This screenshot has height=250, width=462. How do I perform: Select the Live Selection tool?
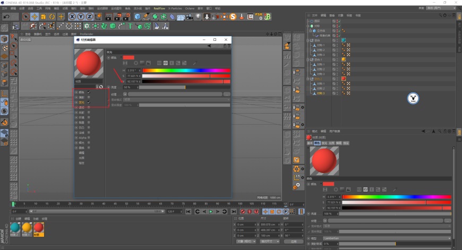[25, 17]
